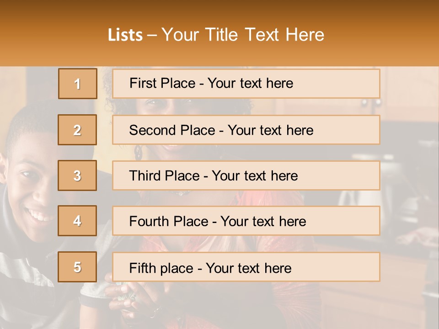This screenshot has height=329, width=439.
Task: Click the woman's earring in the background photo
Action: (x=138, y=153)
